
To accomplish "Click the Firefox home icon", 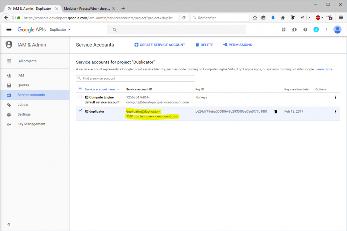I will pyautogui.click(x=283, y=18).
